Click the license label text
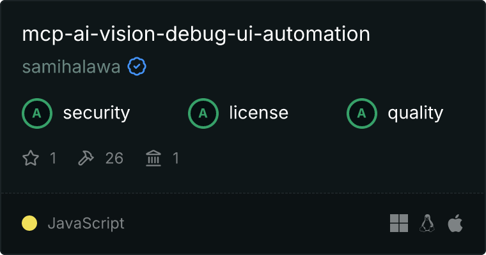This screenshot has width=486, height=255. [259, 113]
